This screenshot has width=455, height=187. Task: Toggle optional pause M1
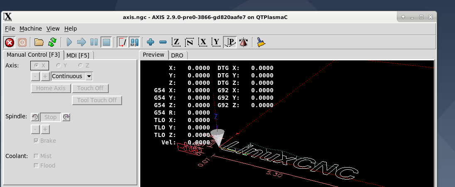(135, 43)
